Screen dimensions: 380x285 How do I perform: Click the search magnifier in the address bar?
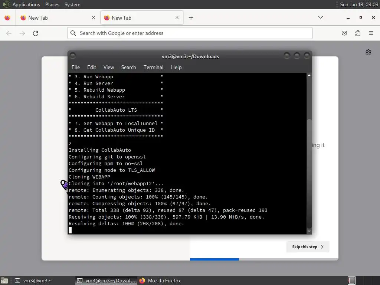coord(73,33)
